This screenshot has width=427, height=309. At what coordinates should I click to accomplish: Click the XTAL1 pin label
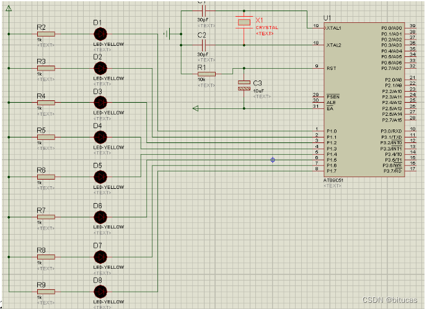[334, 28]
